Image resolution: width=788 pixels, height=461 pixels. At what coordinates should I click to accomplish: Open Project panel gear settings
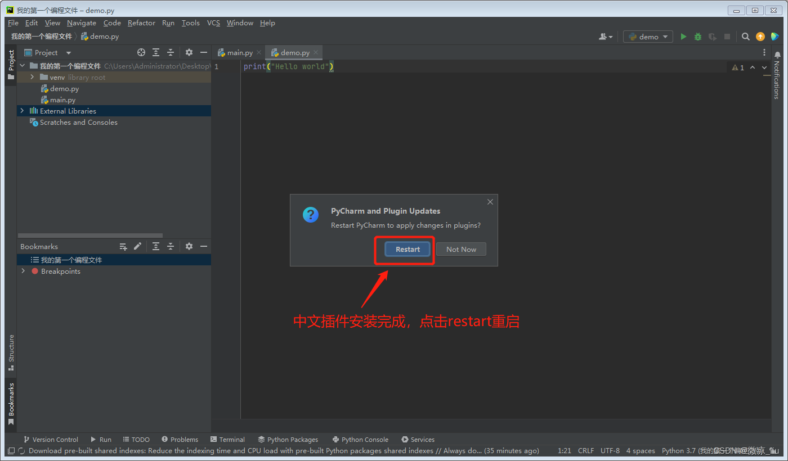[189, 52]
